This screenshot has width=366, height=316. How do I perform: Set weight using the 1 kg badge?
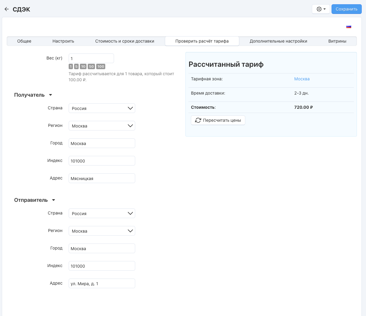71,66
